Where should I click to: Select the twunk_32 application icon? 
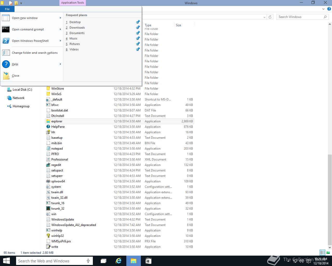point(48,209)
